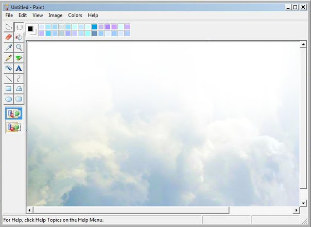
Task: Click the horizontal scrollbar right arrow
Action: (x=296, y=210)
